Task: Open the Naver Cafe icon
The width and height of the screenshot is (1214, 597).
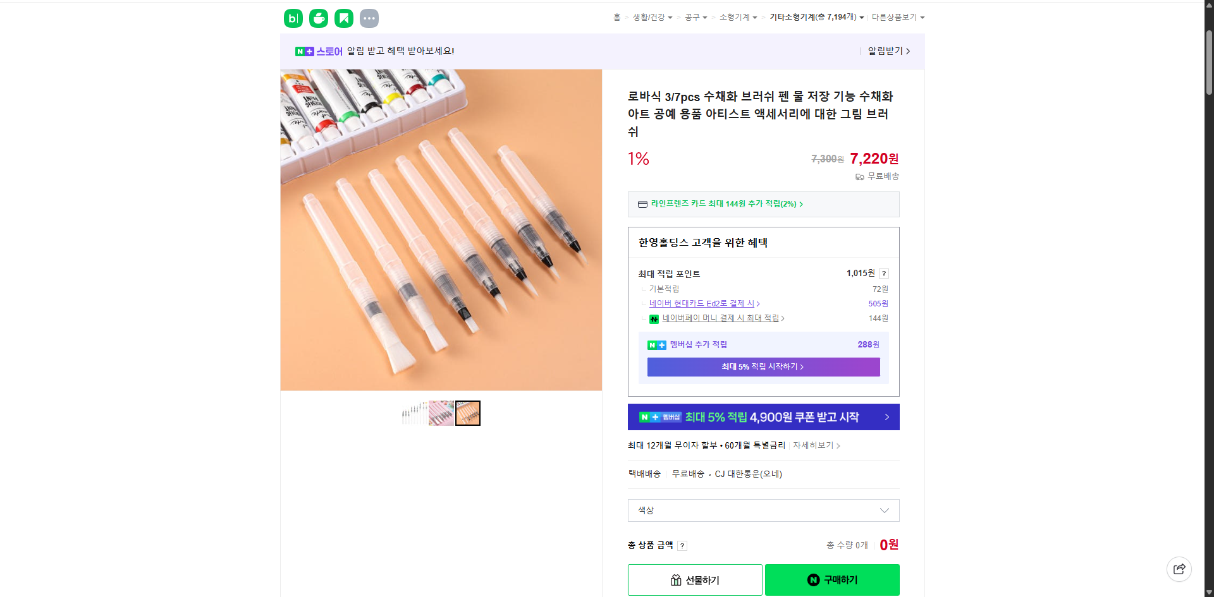Action: pyautogui.click(x=318, y=18)
